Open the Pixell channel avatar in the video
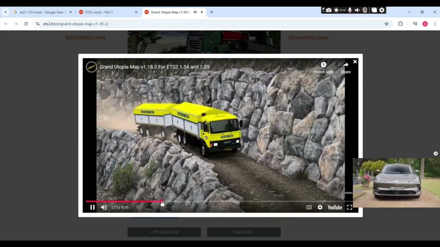This screenshot has height=247, width=440. pos(91,67)
